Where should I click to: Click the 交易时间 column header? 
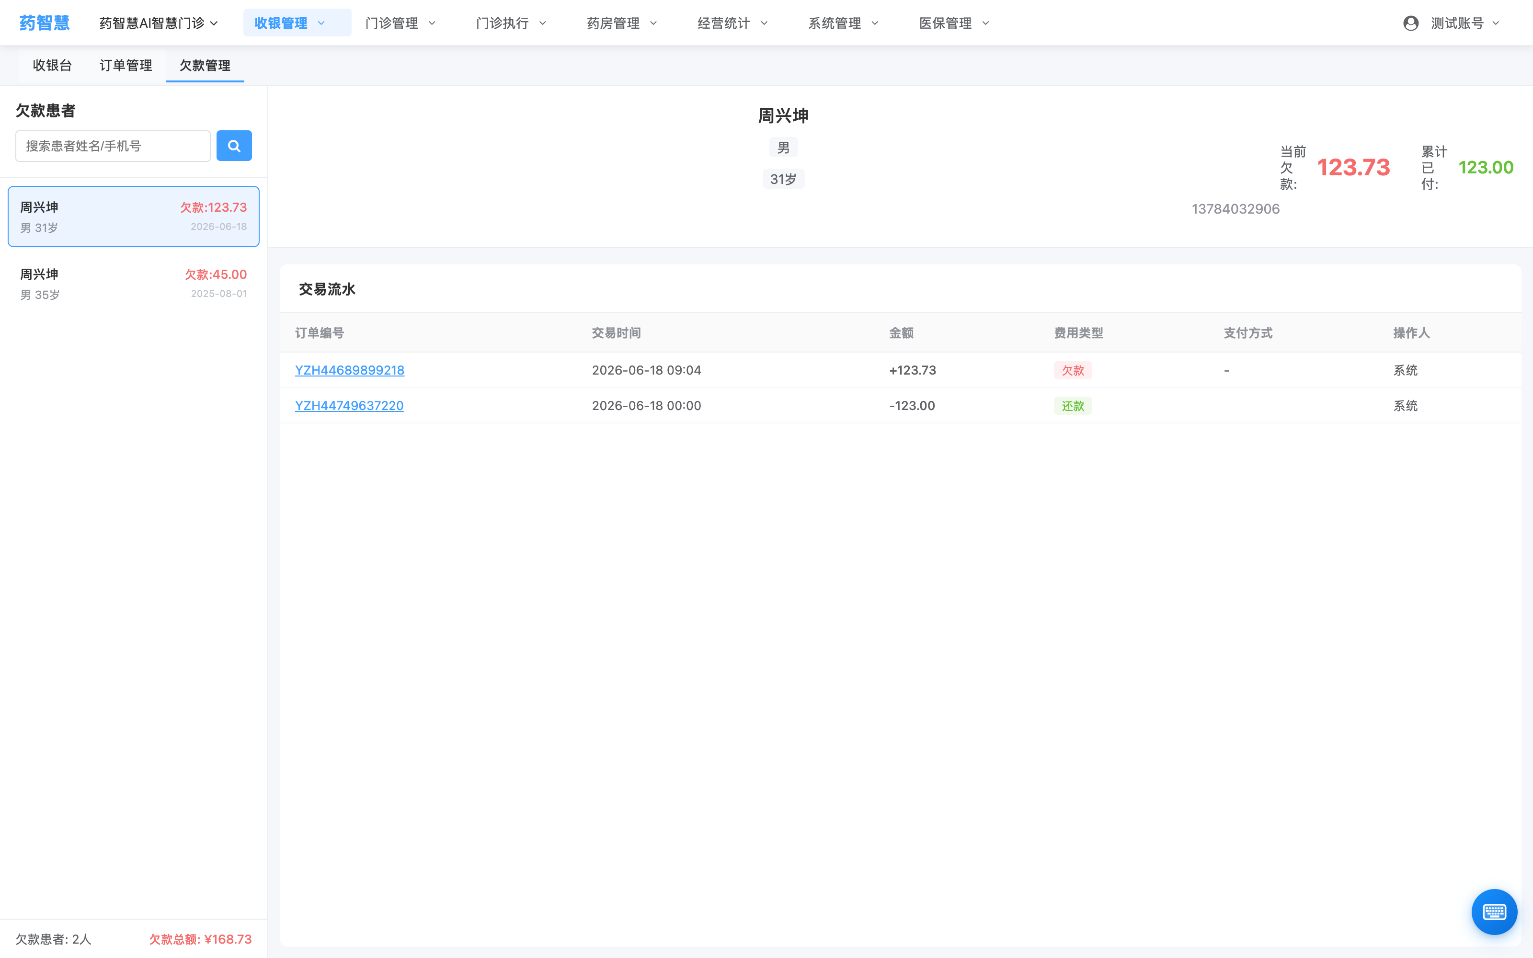(617, 332)
